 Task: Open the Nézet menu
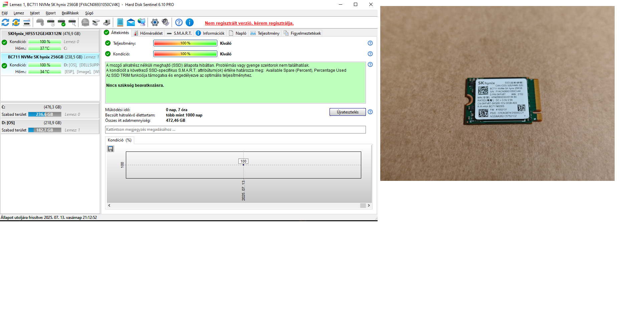[x=35, y=13]
